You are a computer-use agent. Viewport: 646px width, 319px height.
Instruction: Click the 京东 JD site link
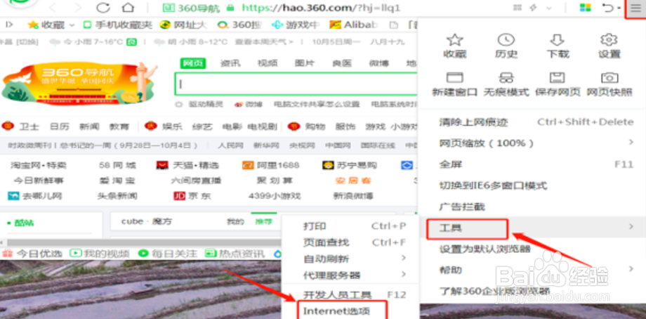(192, 196)
